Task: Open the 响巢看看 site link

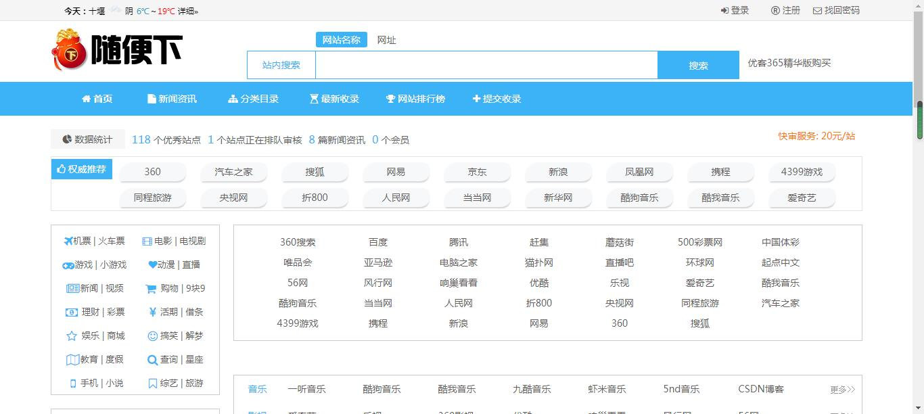Action: click(x=459, y=283)
